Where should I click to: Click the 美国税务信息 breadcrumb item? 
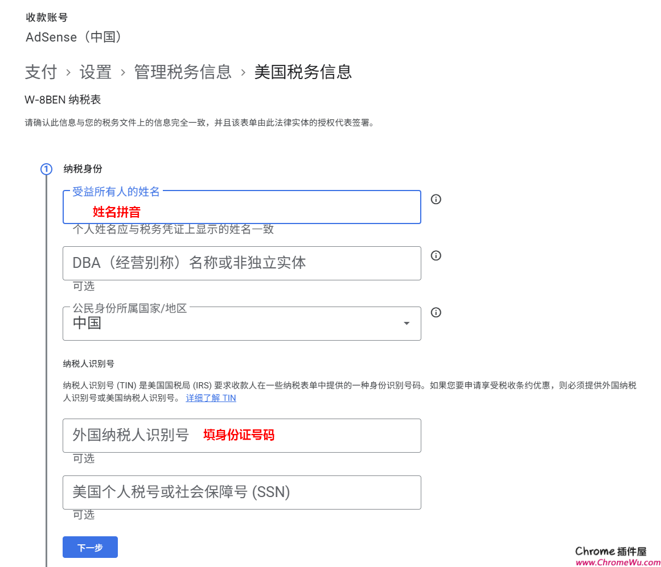click(303, 72)
